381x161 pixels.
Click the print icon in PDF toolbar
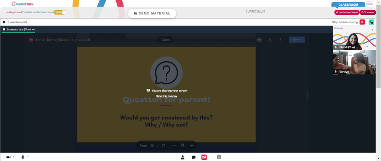[259, 40]
